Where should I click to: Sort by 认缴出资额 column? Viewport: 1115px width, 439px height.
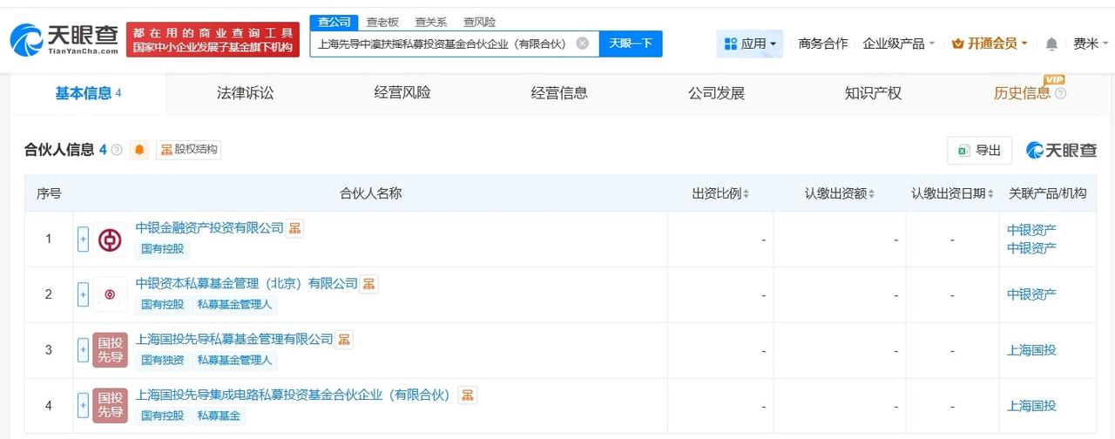(x=840, y=193)
